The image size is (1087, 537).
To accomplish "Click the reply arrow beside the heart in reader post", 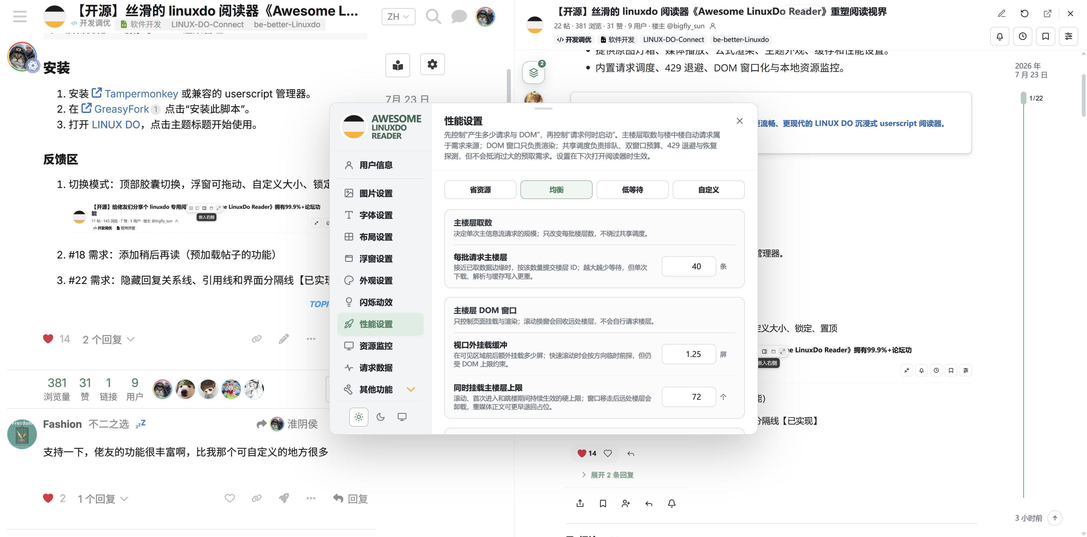I will click(631, 453).
